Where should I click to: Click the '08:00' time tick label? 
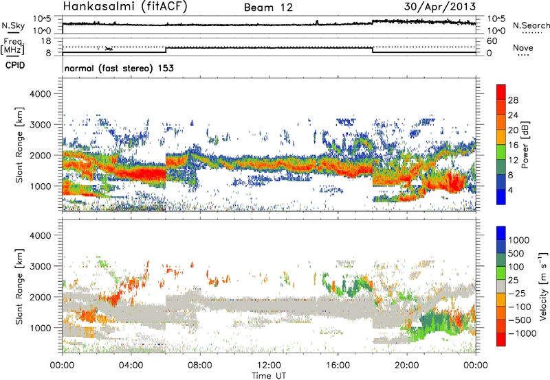[200, 366]
